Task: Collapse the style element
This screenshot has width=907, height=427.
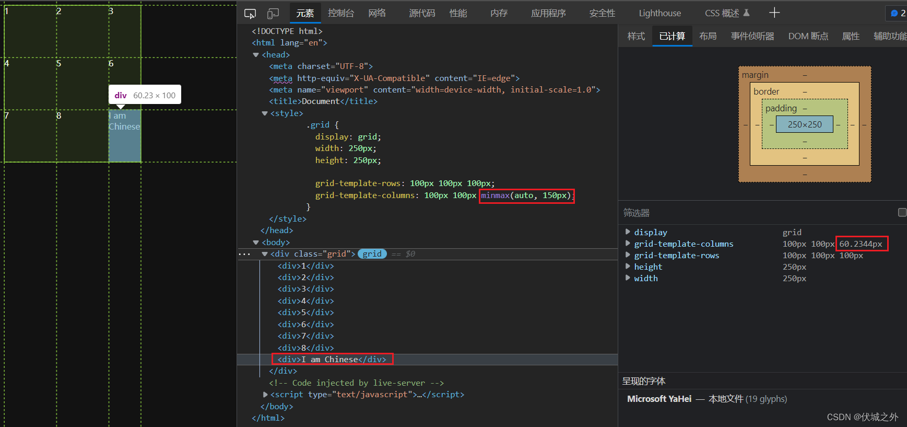Action: pos(265,113)
